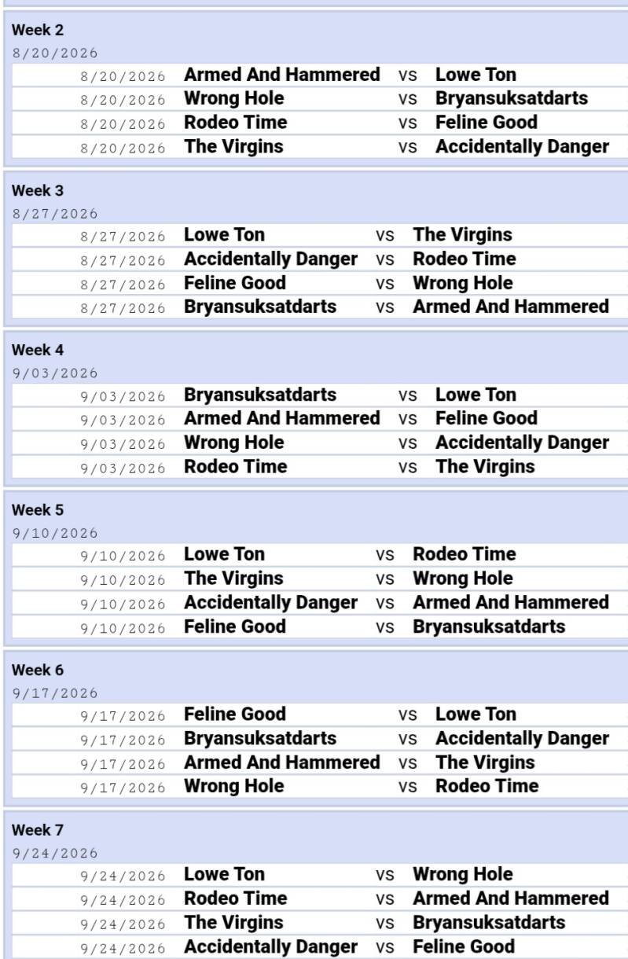Open Lowe Ton team in Week 2
The image size is (628, 959).
coord(476,75)
